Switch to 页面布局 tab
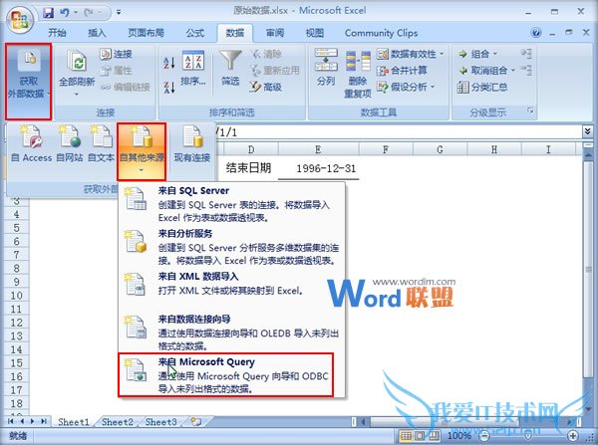Image resolution: width=598 pixels, height=445 pixels. click(x=147, y=33)
